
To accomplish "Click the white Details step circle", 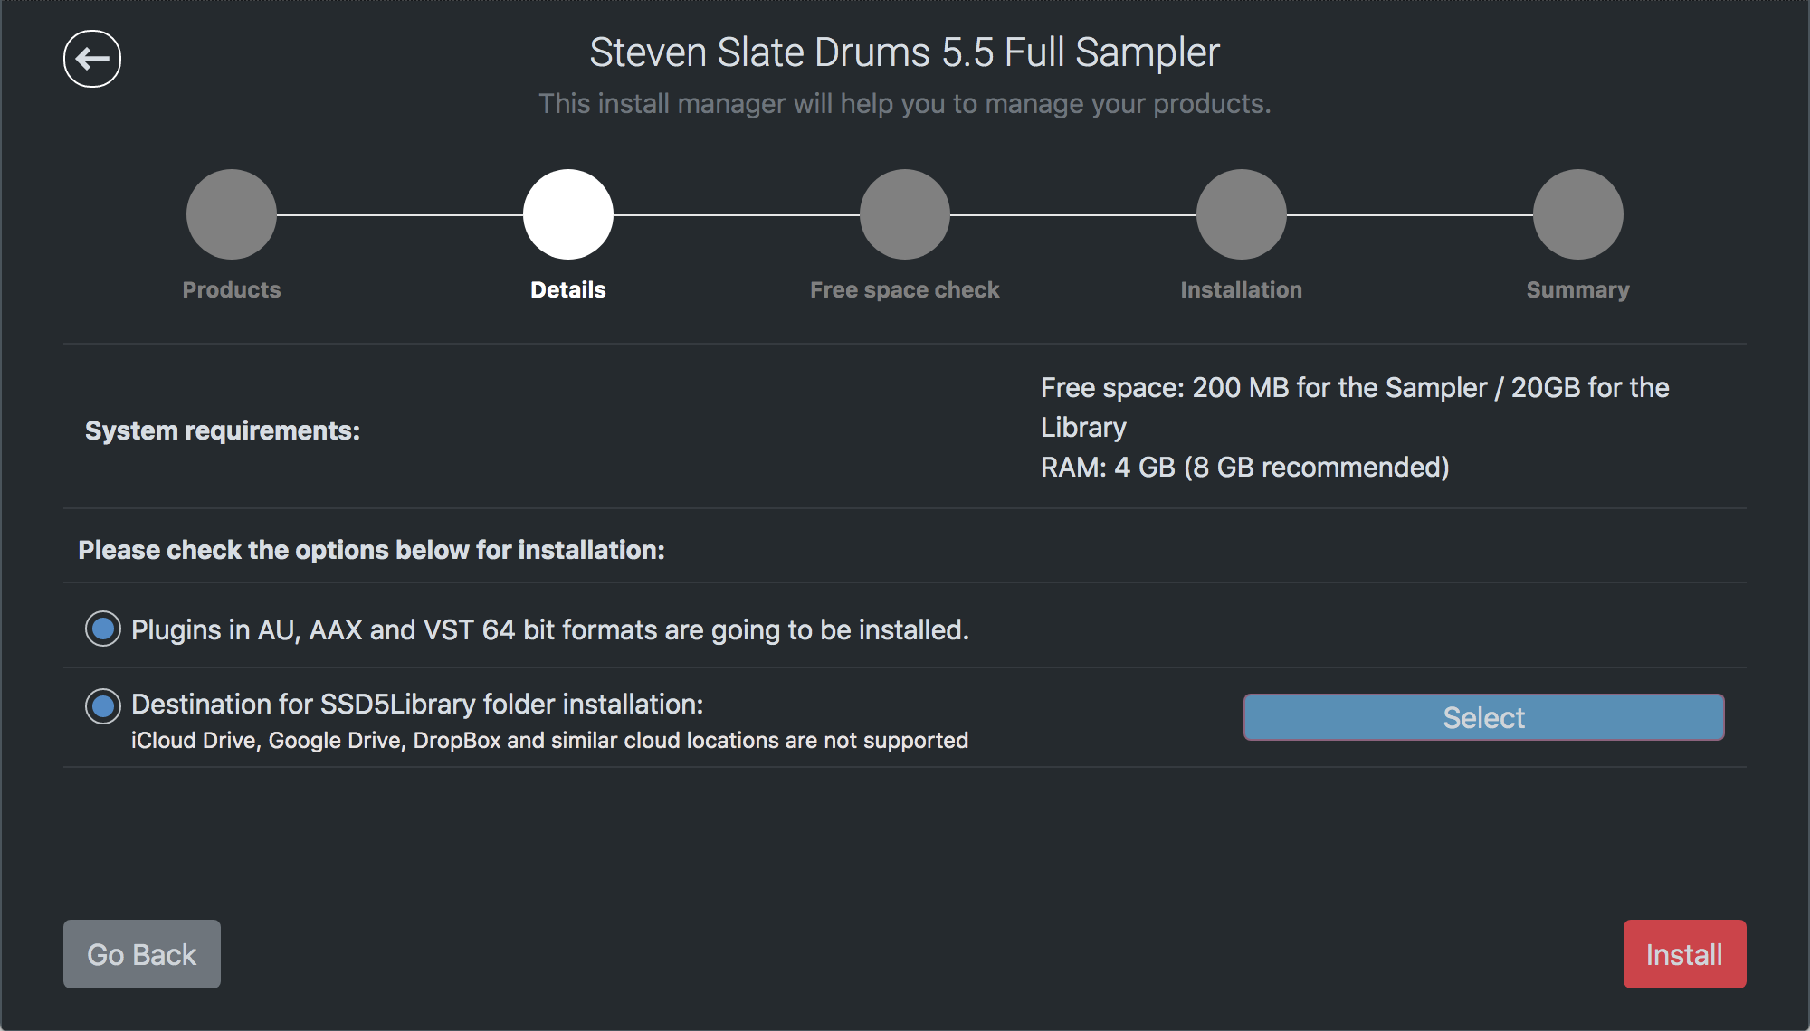I will (568, 214).
